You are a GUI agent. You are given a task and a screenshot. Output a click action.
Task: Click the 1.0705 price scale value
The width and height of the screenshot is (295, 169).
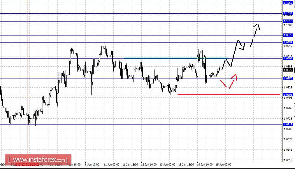[288, 129]
